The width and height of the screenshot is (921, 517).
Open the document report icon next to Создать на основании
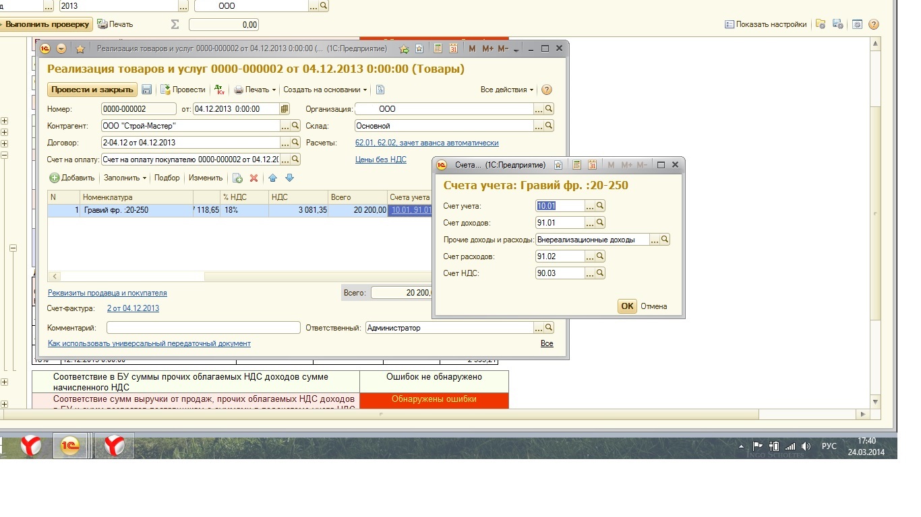click(x=380, y=90)
